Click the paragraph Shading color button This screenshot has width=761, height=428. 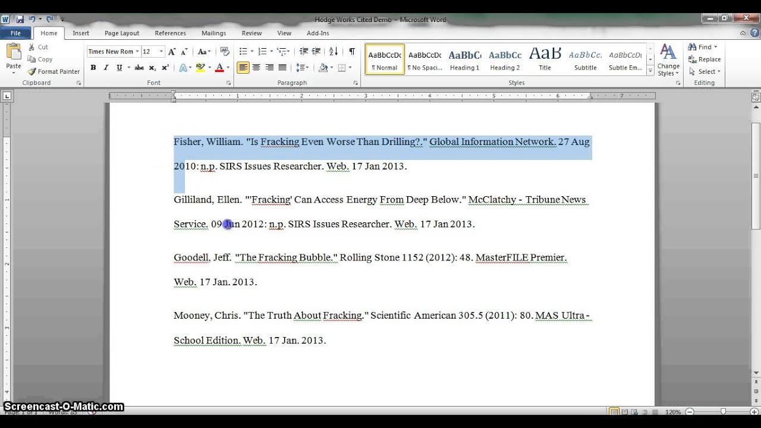point(323,68)
